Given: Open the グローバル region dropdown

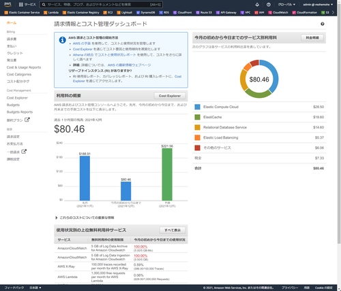Looking at the screenshot, I should [x=286, y=5].
